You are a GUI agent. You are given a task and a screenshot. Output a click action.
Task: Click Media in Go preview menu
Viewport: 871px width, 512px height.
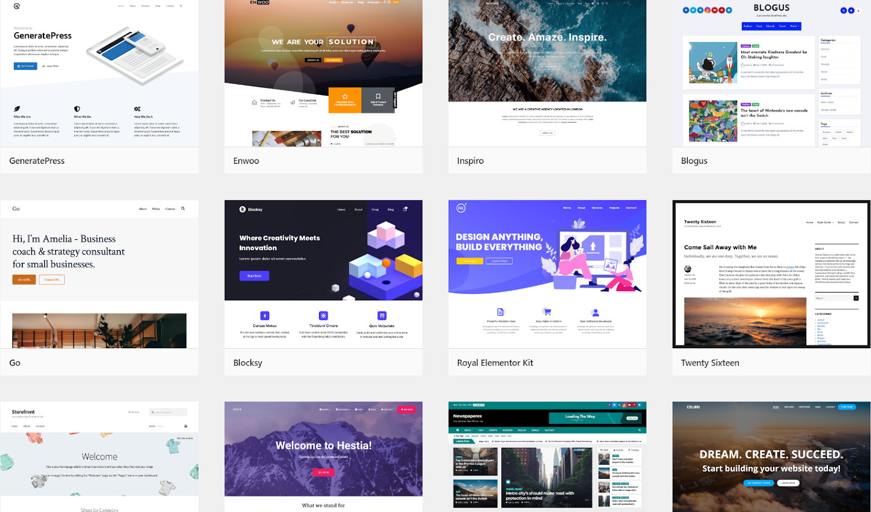(x=156, y=209)
